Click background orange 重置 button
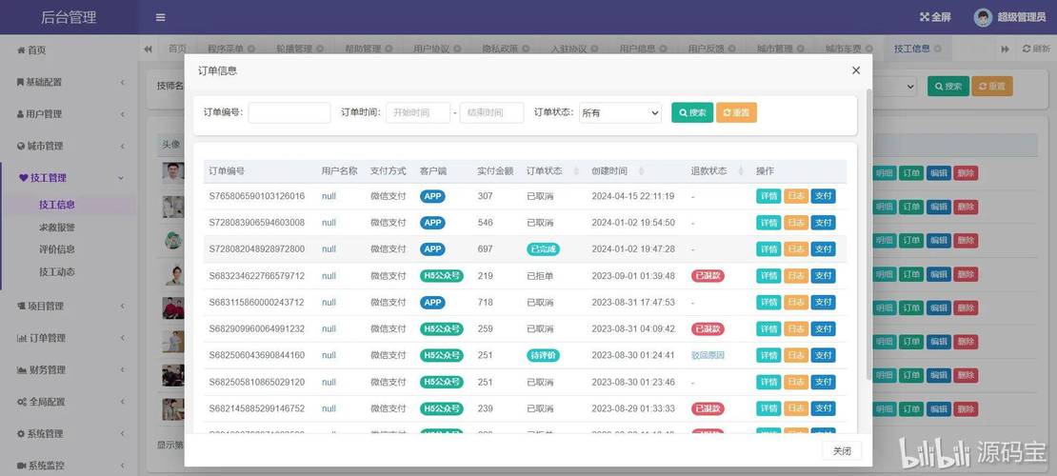 click(991, 87)
